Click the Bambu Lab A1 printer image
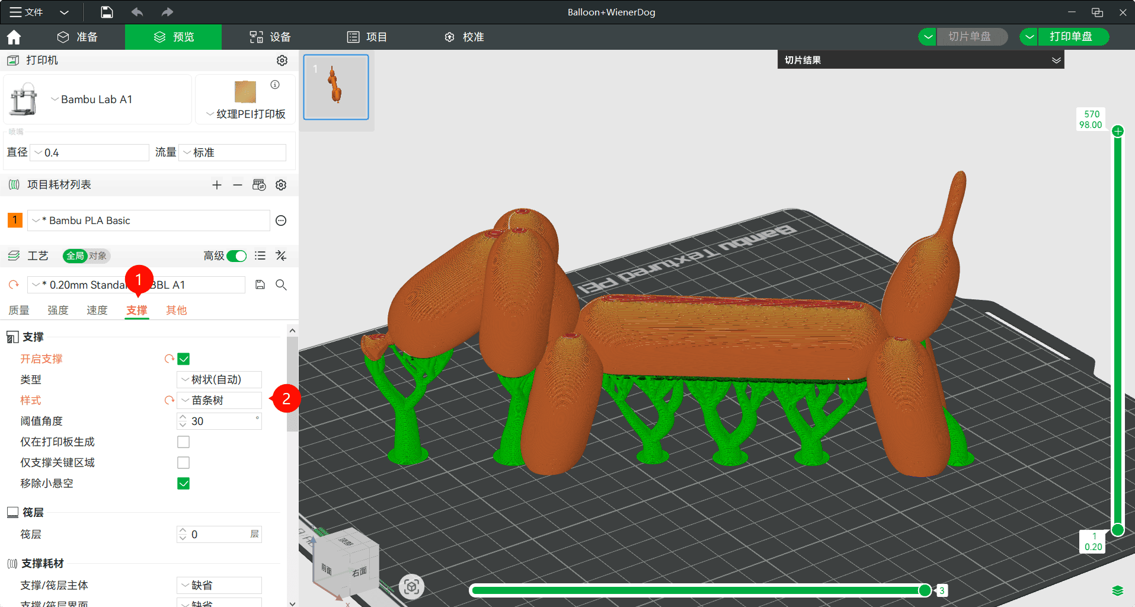This screenshot has height=607, width=1135. coord(24,99)
